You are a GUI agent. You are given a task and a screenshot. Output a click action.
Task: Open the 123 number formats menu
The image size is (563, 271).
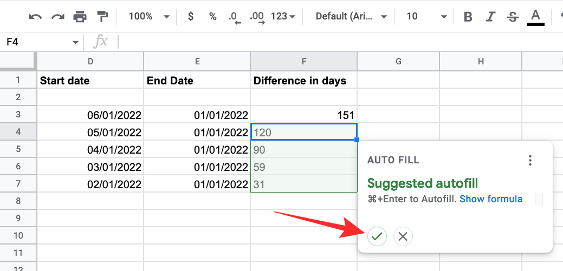(x=283, y=17)
